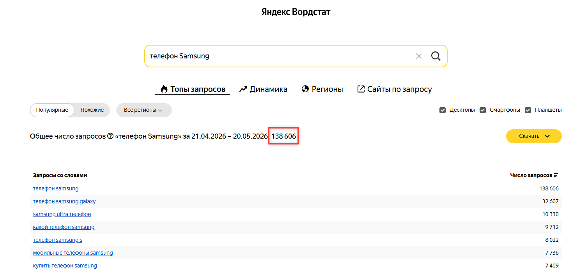Clear the search field with X icon
The width and height of the screenshot is (588, 271).
pyautogui.click(x=419, y=56)
